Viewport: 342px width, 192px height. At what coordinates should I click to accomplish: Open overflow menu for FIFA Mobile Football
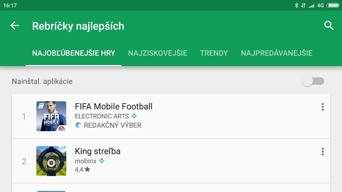[x=323, y=107]
